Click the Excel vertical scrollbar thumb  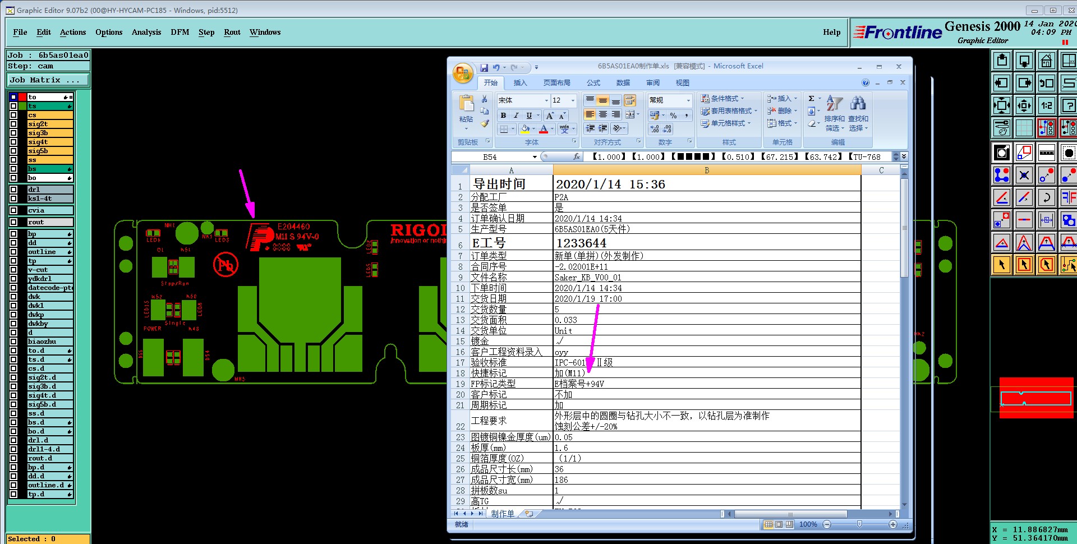[904, 227]
